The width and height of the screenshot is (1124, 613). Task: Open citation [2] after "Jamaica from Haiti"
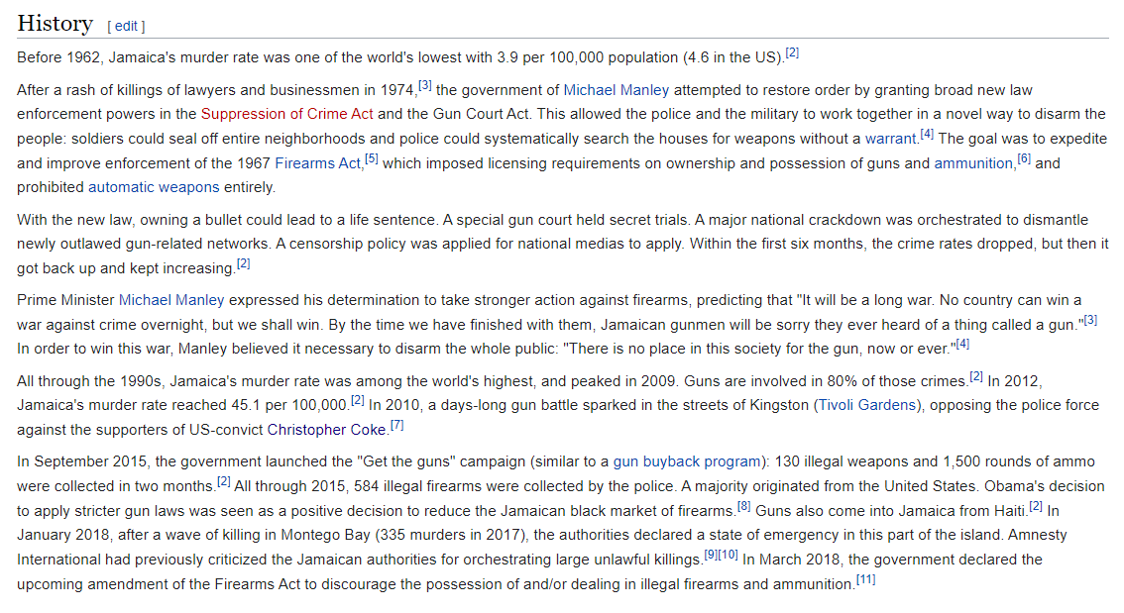[x=1036, y=506]
